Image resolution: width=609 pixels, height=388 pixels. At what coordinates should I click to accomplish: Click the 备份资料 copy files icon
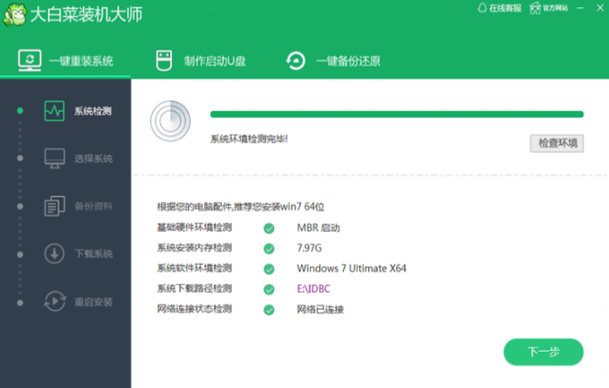pos(54,206)
